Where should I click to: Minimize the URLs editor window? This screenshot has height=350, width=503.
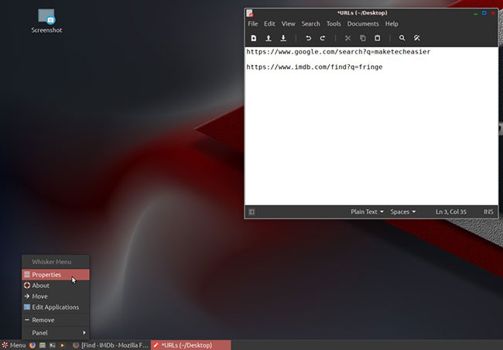(x=476, y=13)
